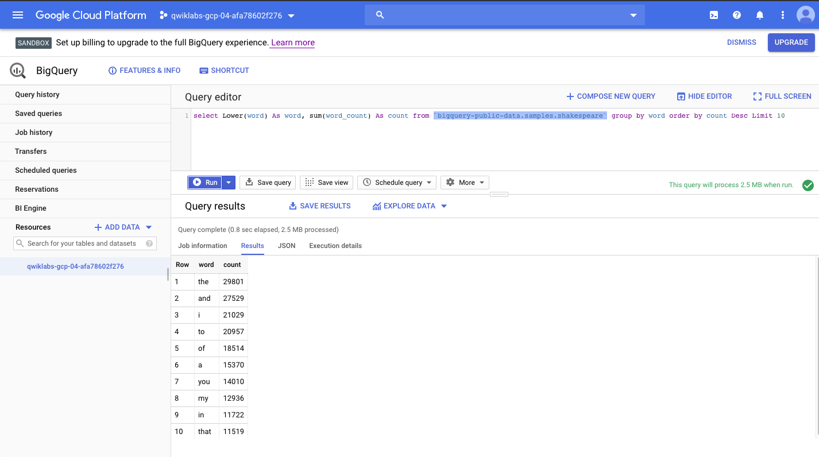
Task: Click the Save query button
Action: [268, 183]
